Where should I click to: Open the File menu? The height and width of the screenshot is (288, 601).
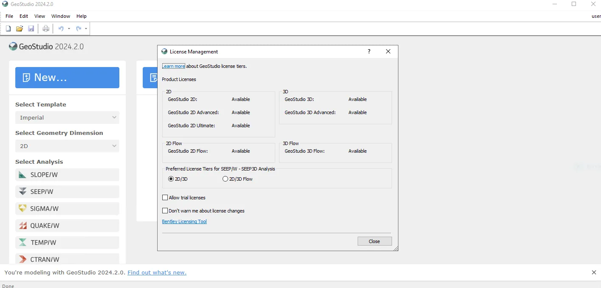(x=9, y=16)
